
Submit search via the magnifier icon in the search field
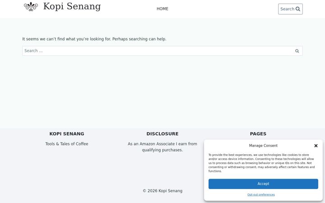(297, 51)
